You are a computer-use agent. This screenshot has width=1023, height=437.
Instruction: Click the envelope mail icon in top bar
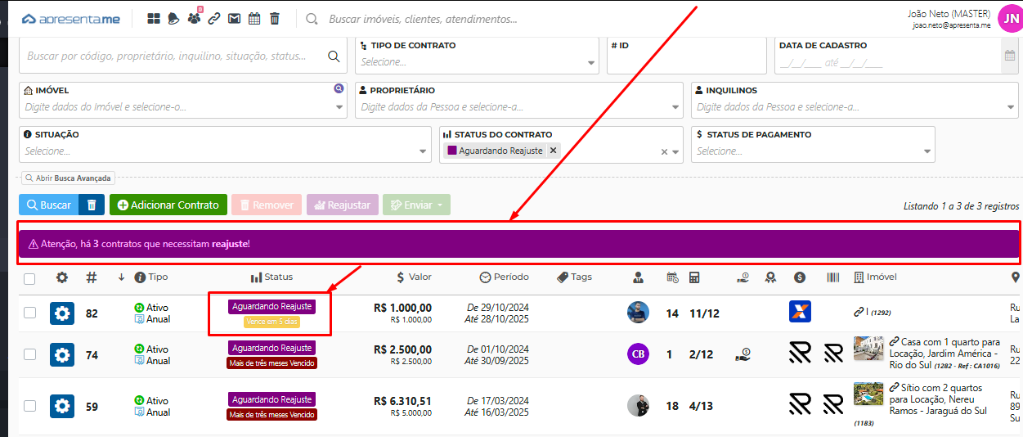pos(234,19)
